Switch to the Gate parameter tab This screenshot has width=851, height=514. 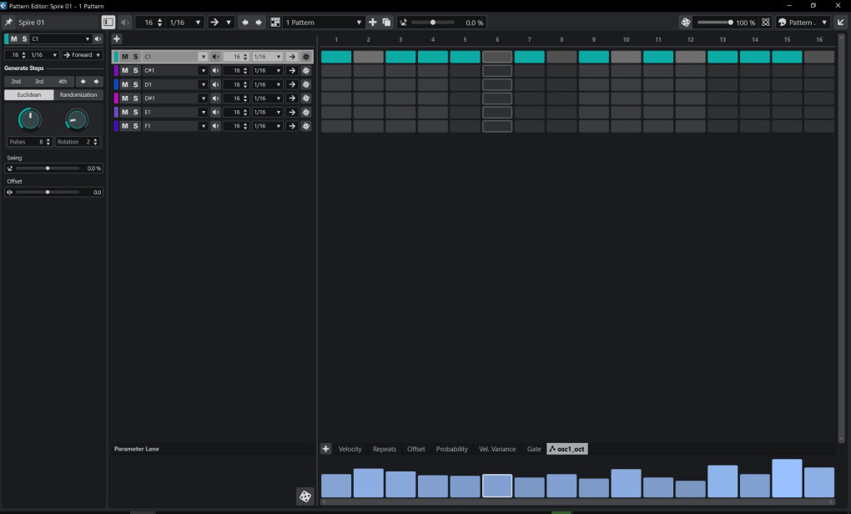click(534, 449)
